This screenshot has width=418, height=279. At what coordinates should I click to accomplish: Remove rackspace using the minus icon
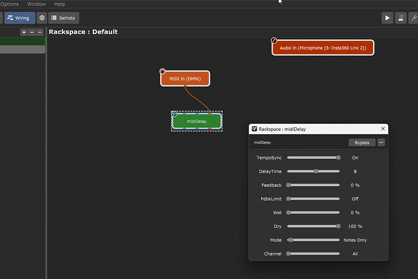(x=32, y=32)
